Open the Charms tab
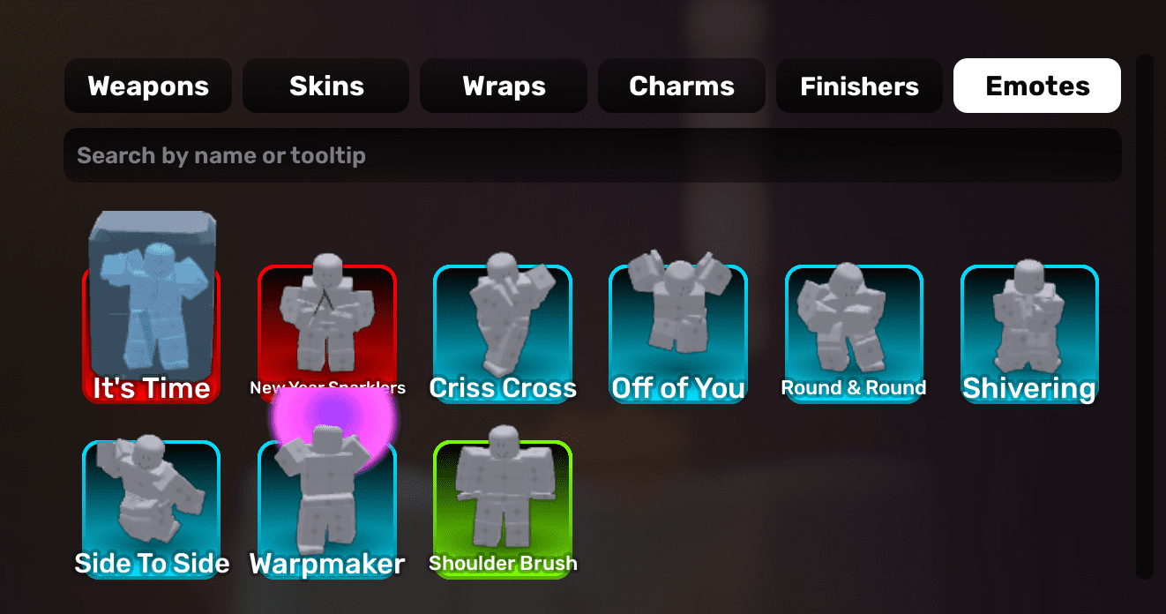Screen dimensions: 1166x614 (x=682, y=86)
